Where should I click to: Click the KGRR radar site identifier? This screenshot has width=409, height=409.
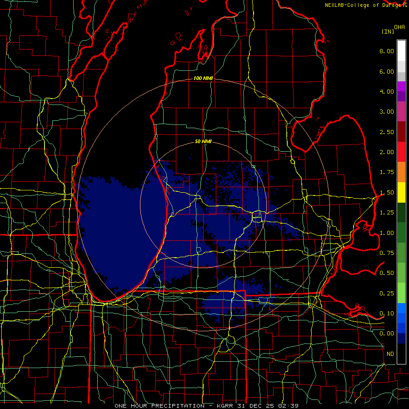click(226, 406)
